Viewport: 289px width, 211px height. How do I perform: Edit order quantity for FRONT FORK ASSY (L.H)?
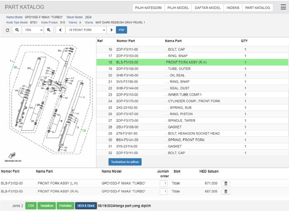[x=164, y=183]
